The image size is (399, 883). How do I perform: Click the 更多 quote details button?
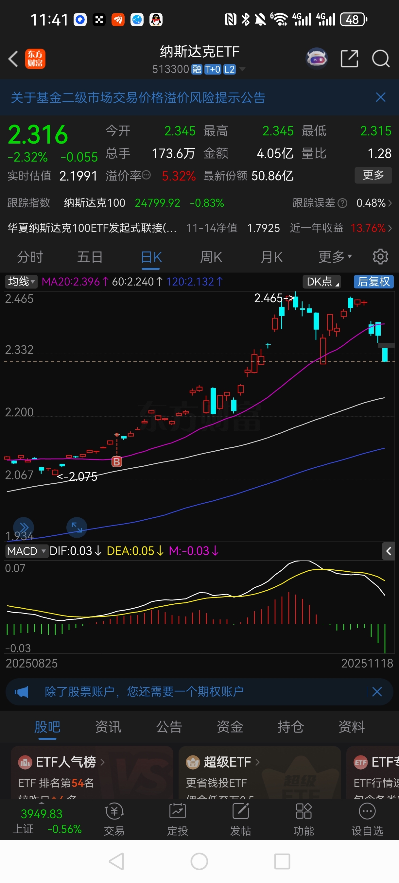[373, 175]
